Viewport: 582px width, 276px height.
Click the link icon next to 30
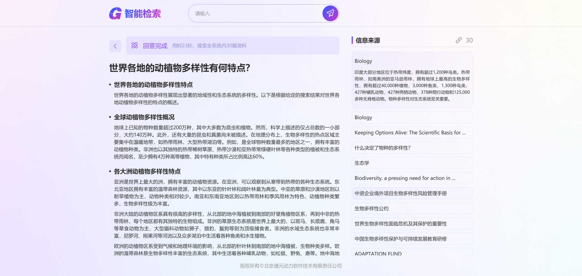pyautogui.click(x=458, y=40)
